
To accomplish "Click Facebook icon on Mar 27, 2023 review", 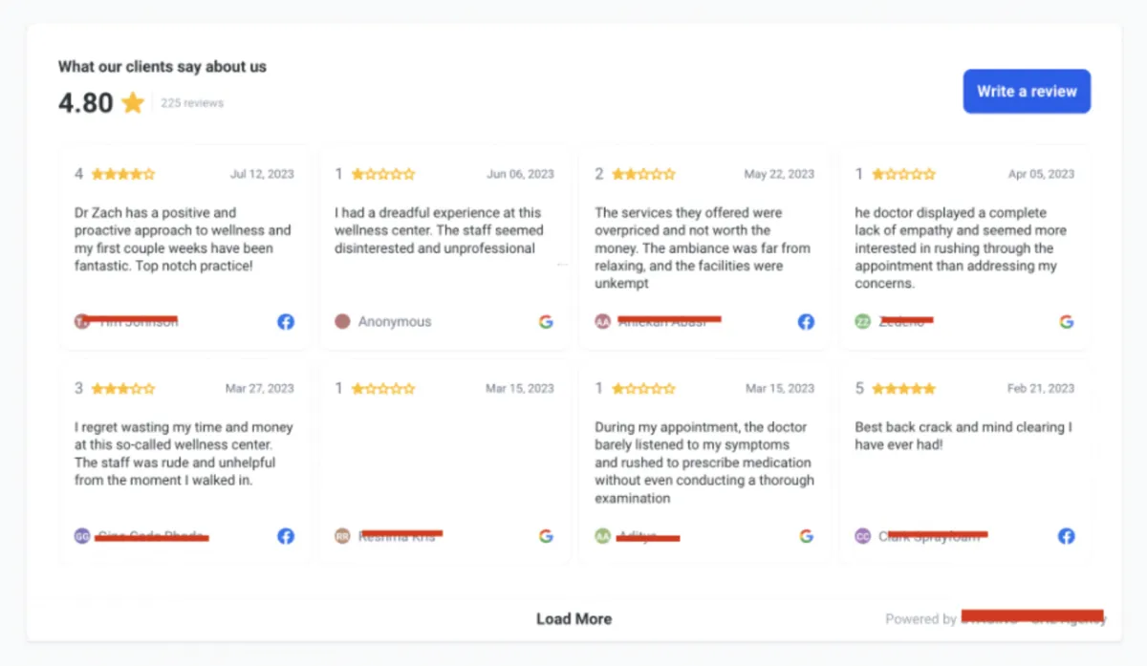I will point(286,536).
